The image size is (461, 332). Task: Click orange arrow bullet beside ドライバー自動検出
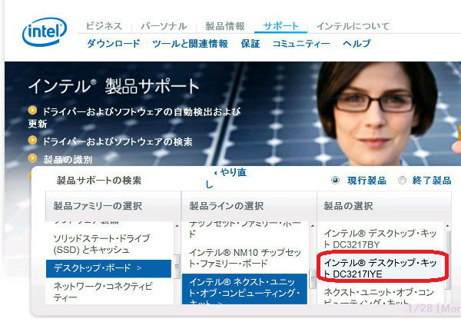point(32,111)
